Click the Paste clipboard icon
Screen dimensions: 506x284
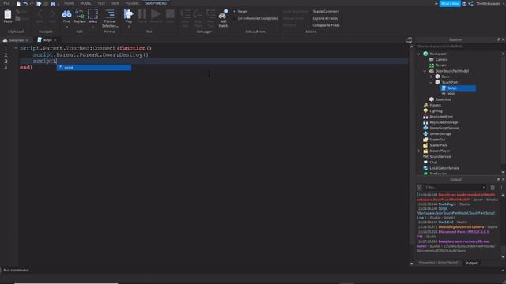coord(8,14)
